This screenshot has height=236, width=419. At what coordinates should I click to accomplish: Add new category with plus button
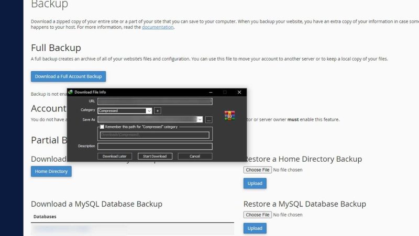click(158, 110)
